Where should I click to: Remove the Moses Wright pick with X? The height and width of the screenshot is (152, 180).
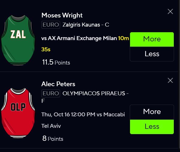click(x=170, y=11)
